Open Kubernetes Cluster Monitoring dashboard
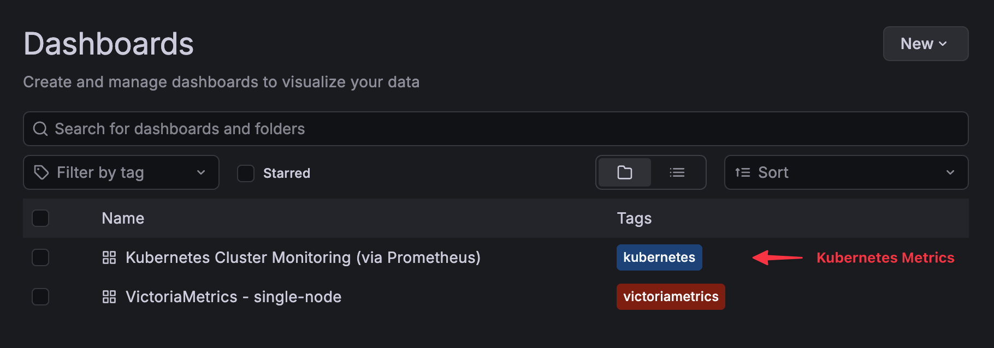 click(303, 257)
